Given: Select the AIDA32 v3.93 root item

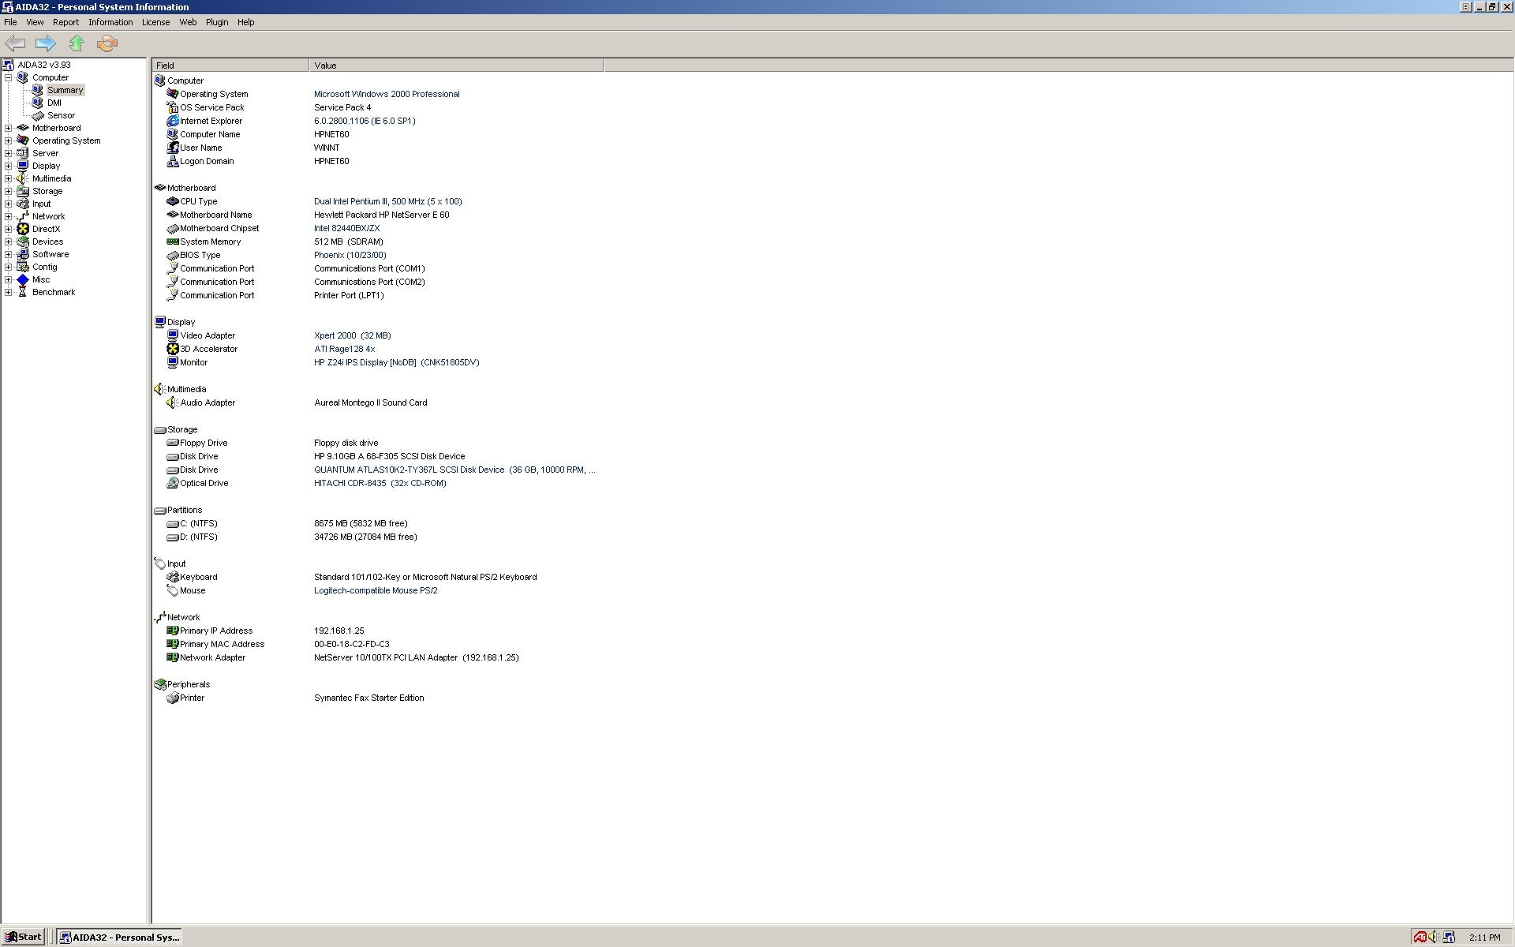Looking at the screenshot, I should [x=44, y=65].
